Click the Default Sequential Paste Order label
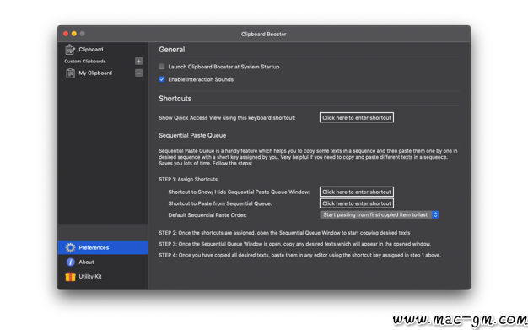528x330 pixels. (x=207, y=215)
